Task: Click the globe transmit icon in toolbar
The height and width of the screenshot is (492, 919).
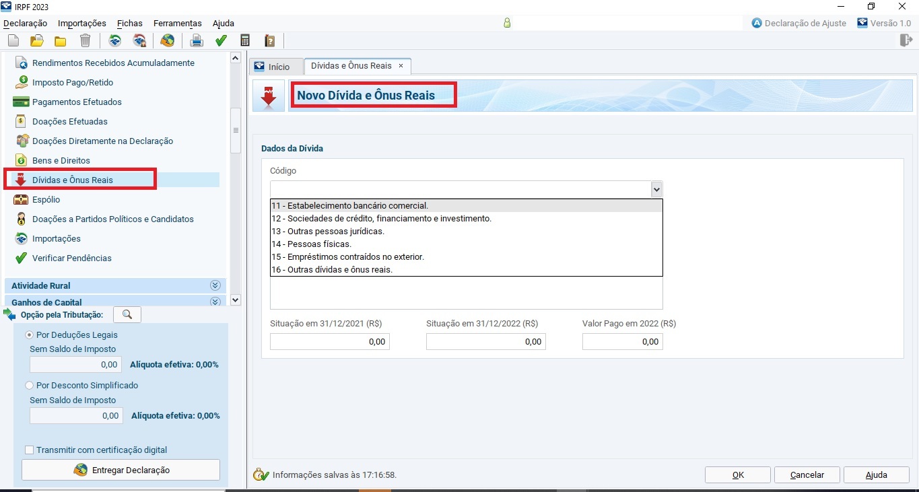Action: (167, 41)
